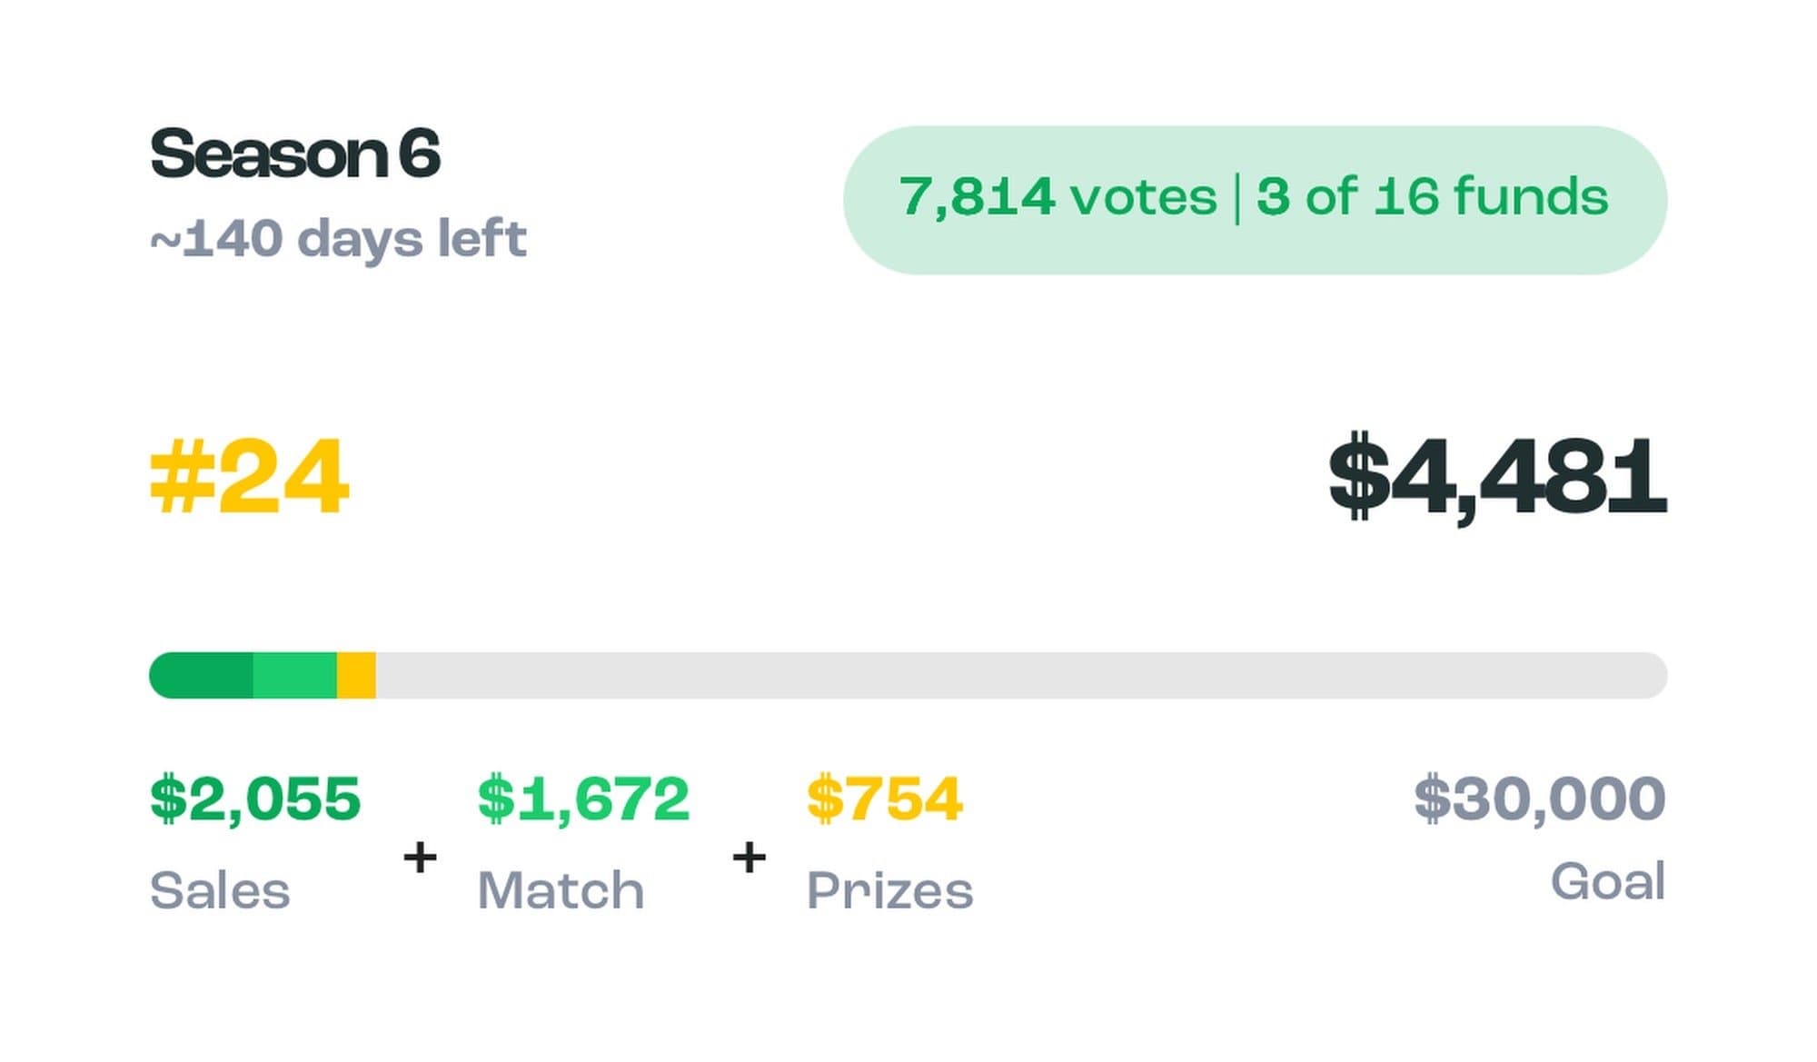The image size is (1817, 1062).
Task: Click the plus sign between Sales and Match
Action: [x=420, y=857]
